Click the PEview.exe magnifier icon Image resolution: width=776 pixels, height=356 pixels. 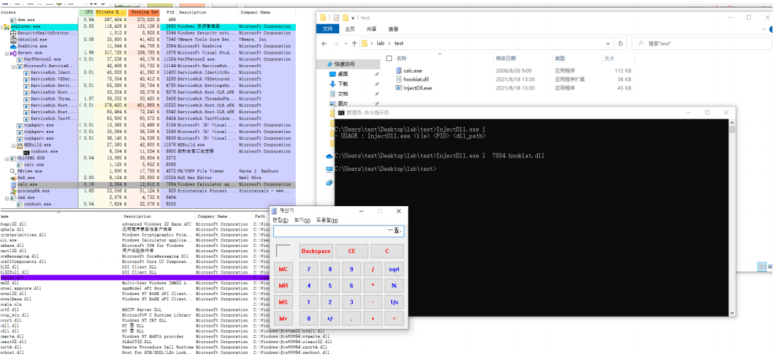pos(14,171)
